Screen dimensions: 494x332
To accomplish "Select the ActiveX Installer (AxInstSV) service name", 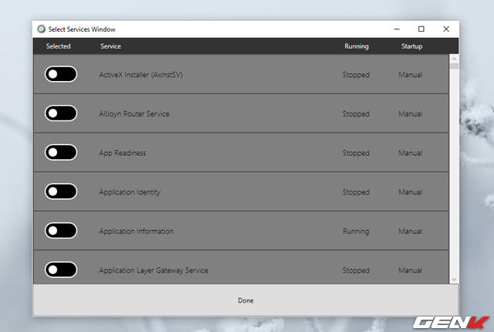I will coord(140,75).
